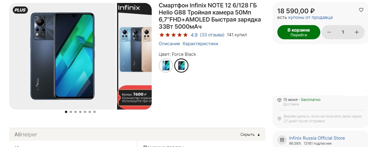Jump to last image carousel dot
This screenshot has height=147, width=368.
95,112
